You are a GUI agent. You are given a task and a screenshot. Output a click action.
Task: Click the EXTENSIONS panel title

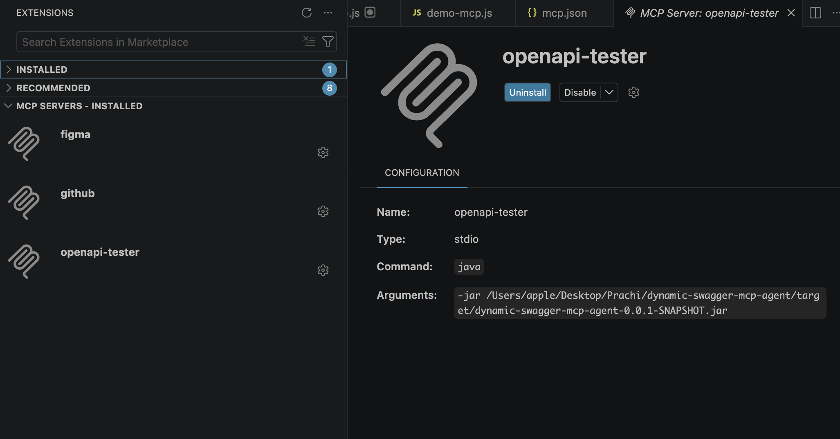pyautogui.click(x=45, y=13)
